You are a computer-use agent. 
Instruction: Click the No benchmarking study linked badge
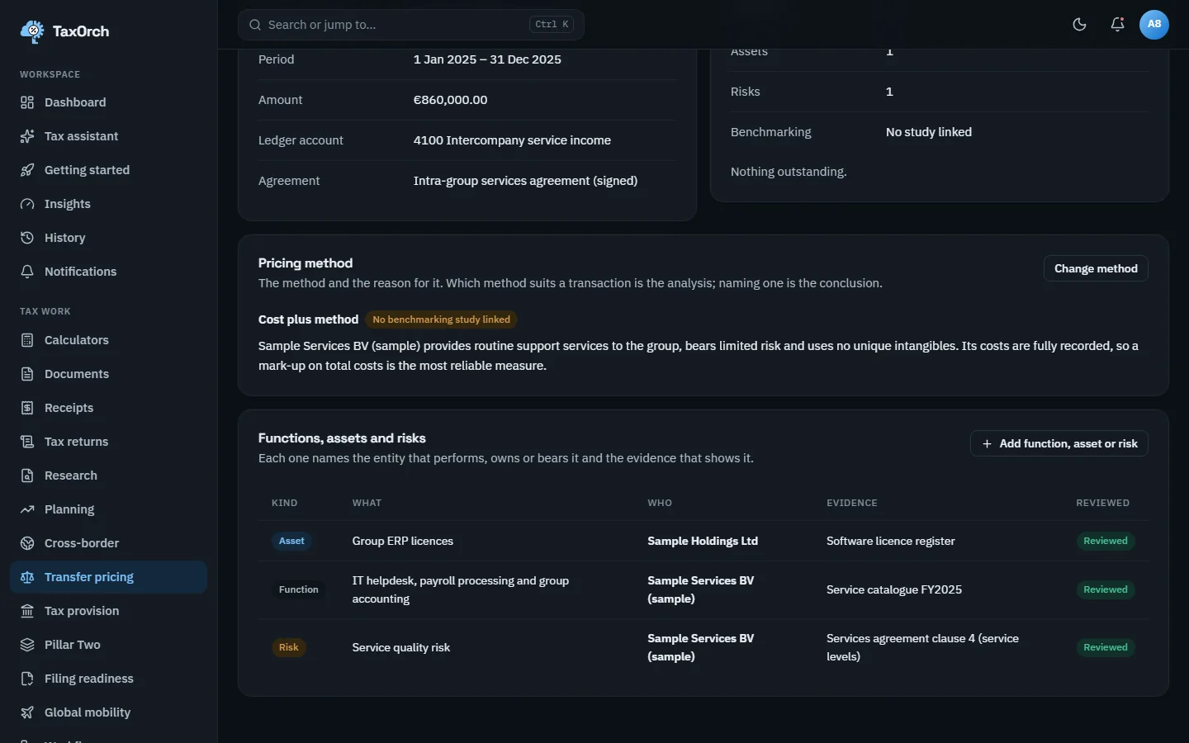[x=441, y=319]
